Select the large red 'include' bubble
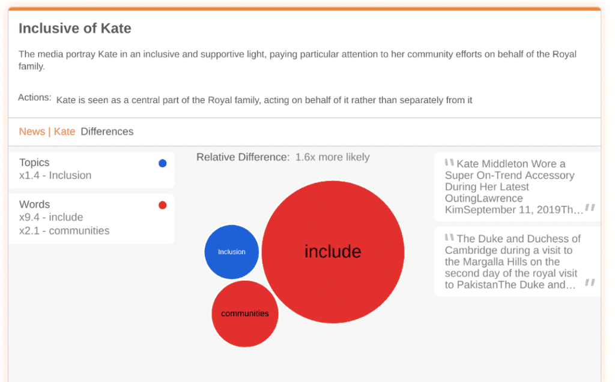615x382 pixels. 333,252
